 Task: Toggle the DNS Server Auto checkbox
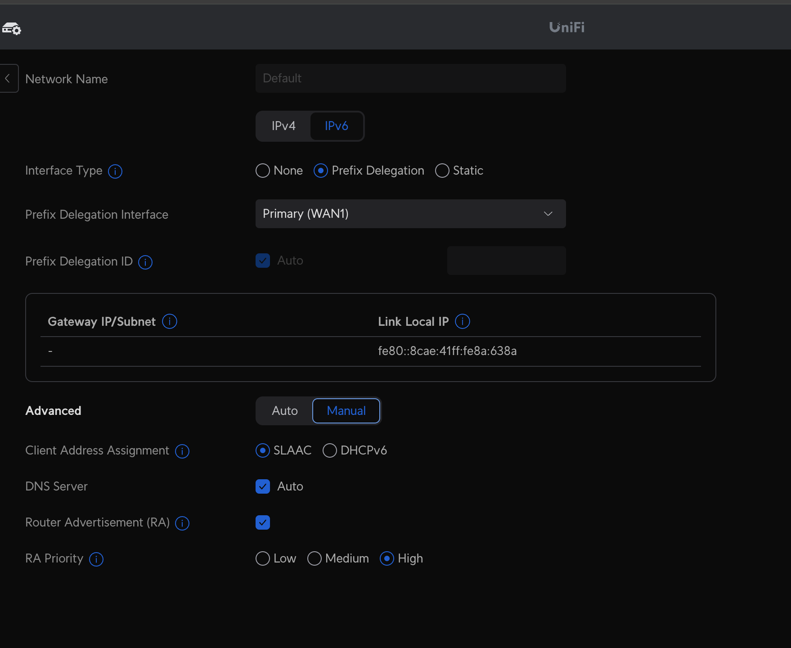coord(263,487)
